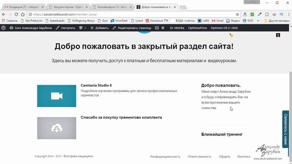Expand the bookmarks overflow chevron
292x164 pixels.
point(258,20)
